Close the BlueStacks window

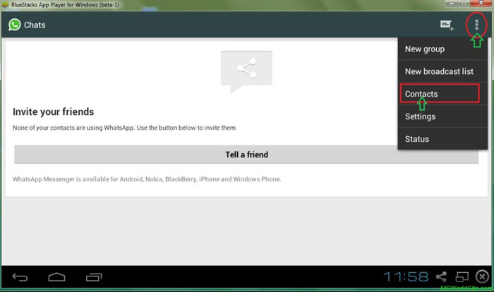481,3
